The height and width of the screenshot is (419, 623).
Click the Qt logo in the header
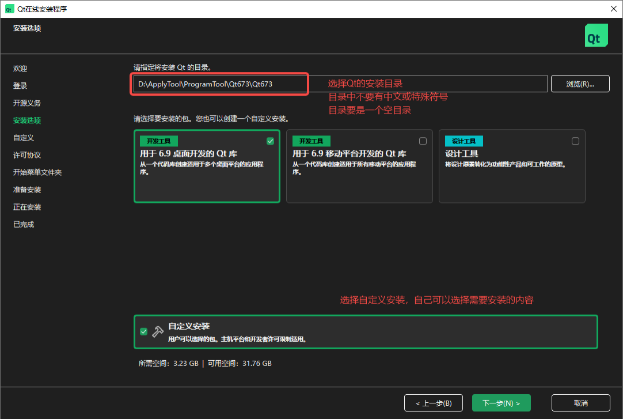tap(596, 35)
